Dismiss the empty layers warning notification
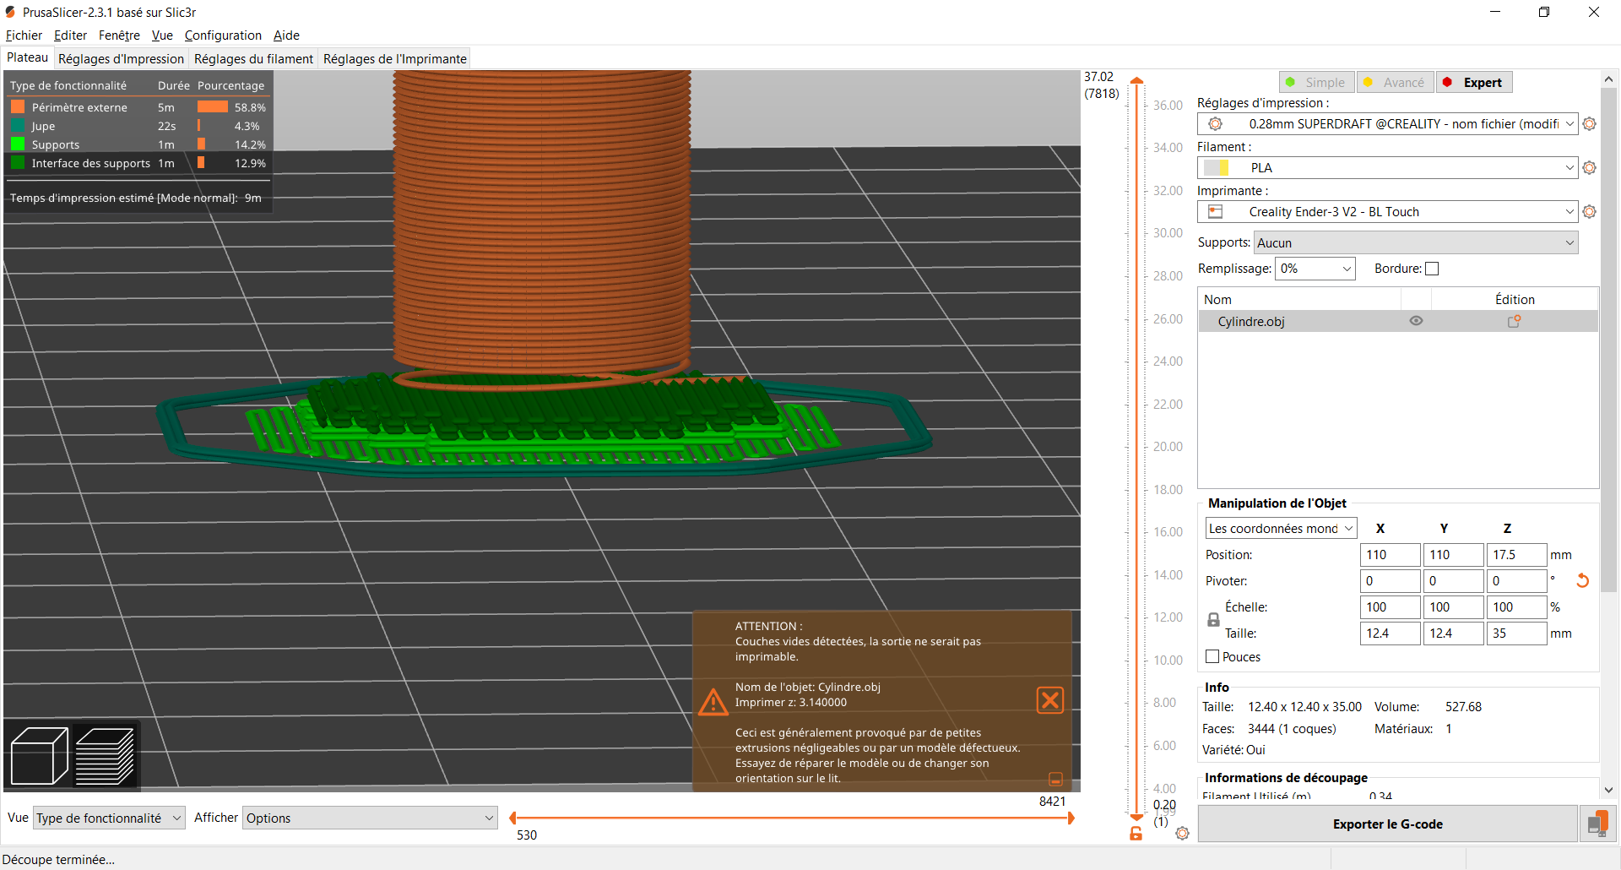 pyautogui.click(x=1049, y=700)
